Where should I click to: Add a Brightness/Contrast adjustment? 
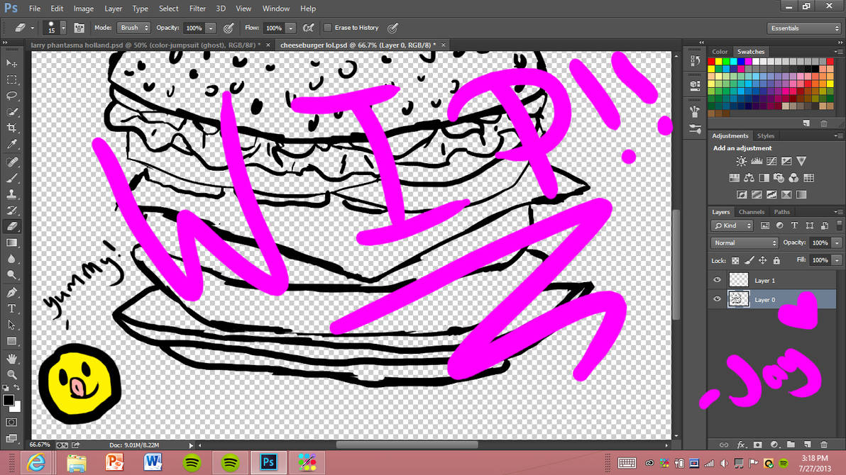tap(741, 162)
